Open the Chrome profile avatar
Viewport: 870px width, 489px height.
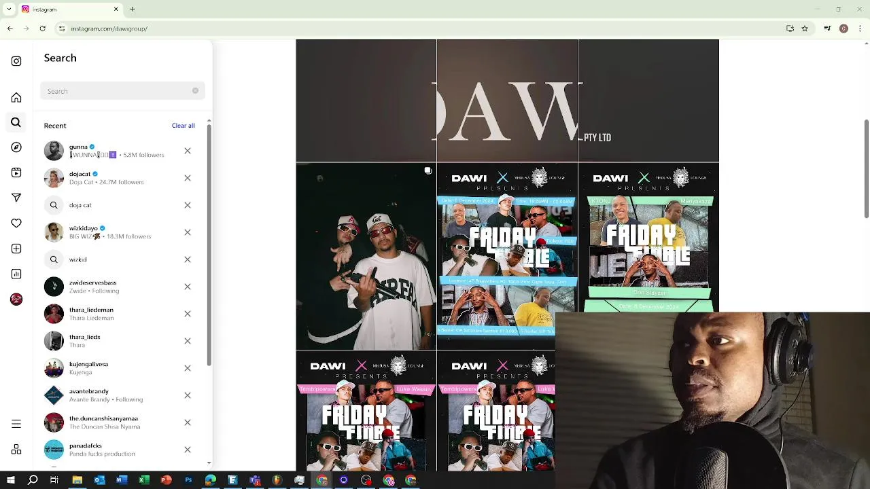point(843,29)
